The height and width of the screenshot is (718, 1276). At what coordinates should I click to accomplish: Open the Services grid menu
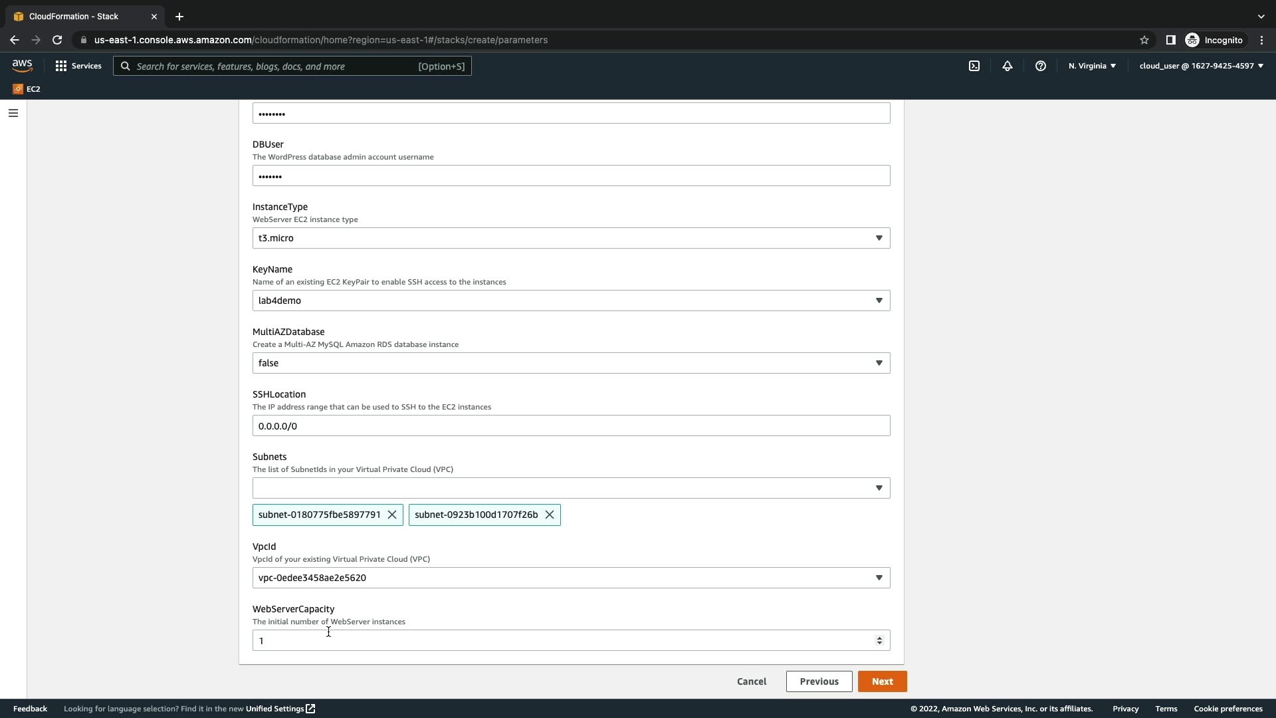pyautogui.click(x=78, y=66)
